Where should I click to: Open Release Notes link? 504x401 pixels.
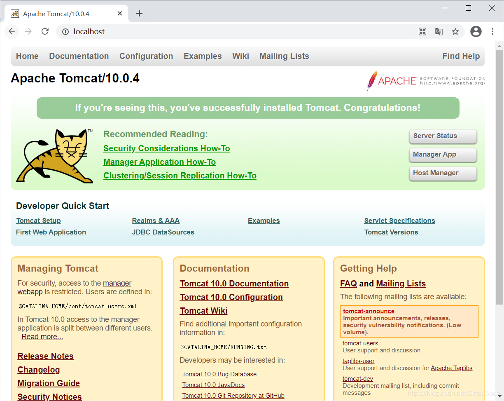point(46,356)
